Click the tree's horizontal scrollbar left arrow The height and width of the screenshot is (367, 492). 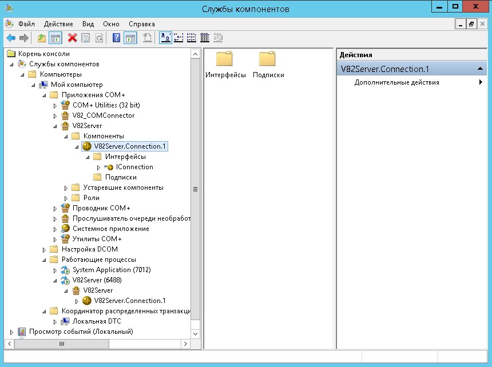(9, 344)
